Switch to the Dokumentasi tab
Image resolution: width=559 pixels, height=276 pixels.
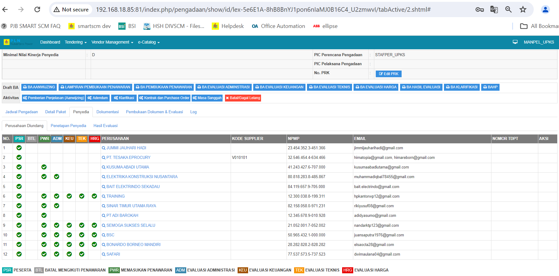108,112
